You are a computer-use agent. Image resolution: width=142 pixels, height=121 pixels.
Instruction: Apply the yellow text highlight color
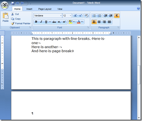pyautogui.click(x=70, y=22)
